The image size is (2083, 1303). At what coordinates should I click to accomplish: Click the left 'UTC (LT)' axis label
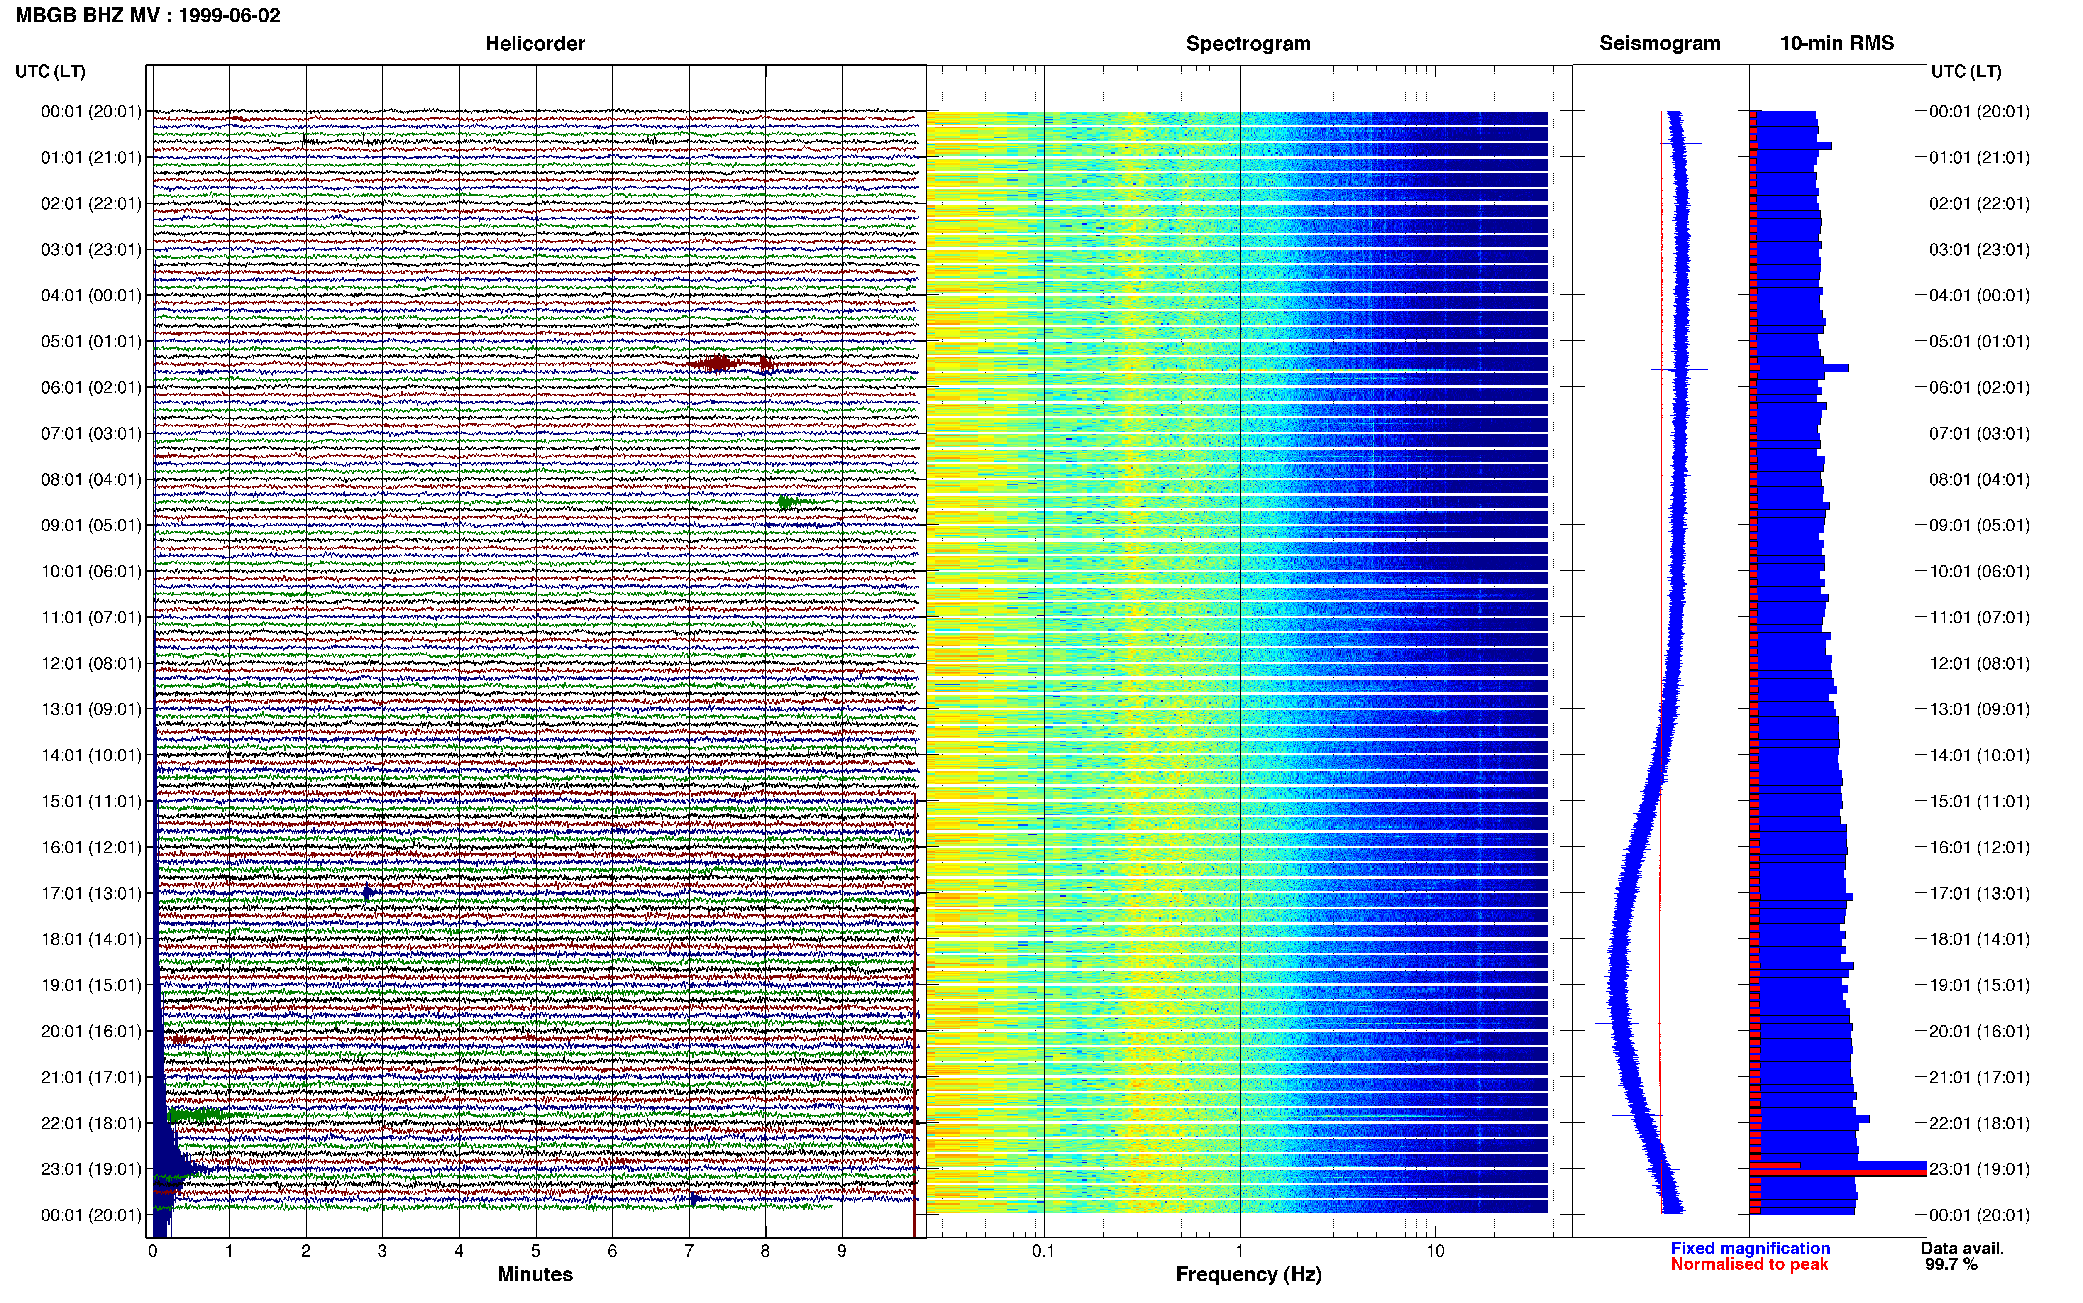click(x=51, y=71)
